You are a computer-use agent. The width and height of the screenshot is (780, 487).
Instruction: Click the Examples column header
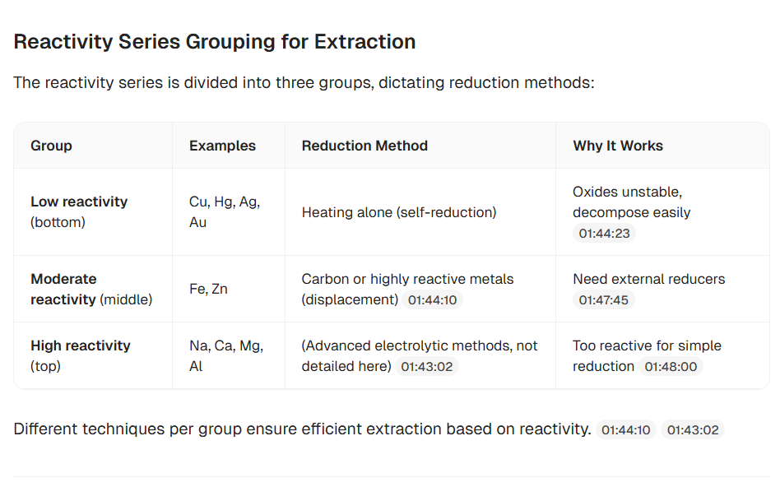tap(222, 146)
